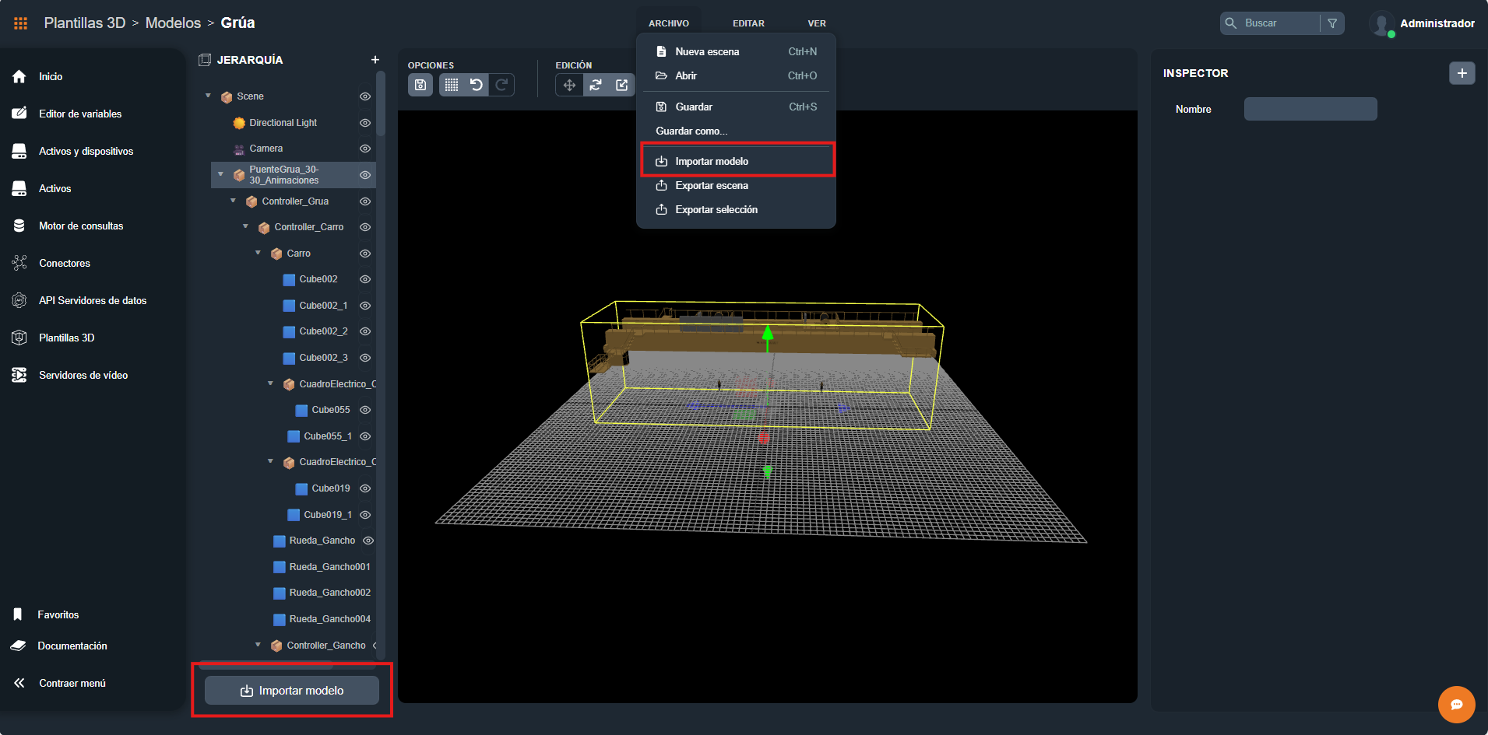Collapse the Scene node in the hierarchy
The image size is (1488, 735).
[x=207, y=96]
